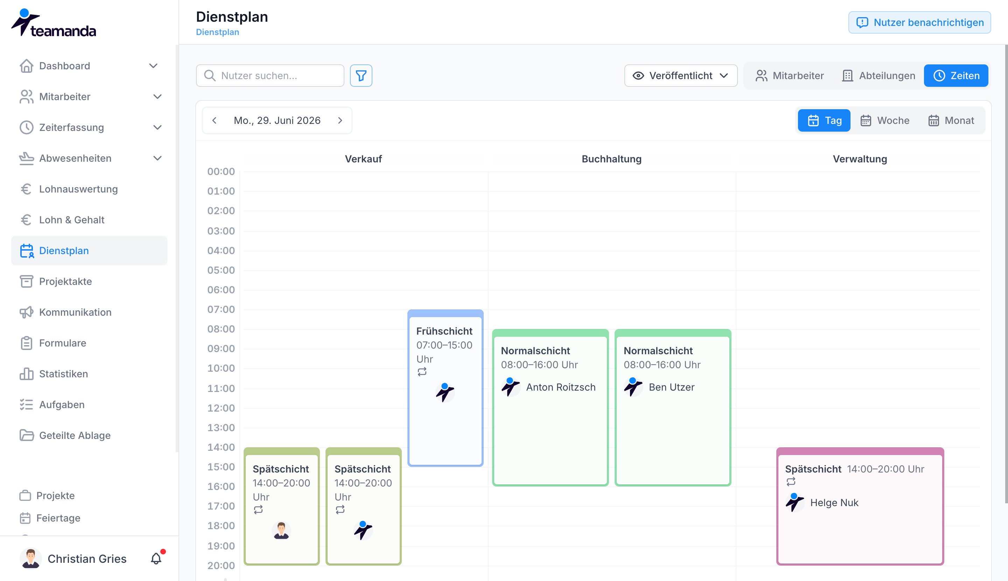Focus the Nutzer suchen search field

coord(270,75)
